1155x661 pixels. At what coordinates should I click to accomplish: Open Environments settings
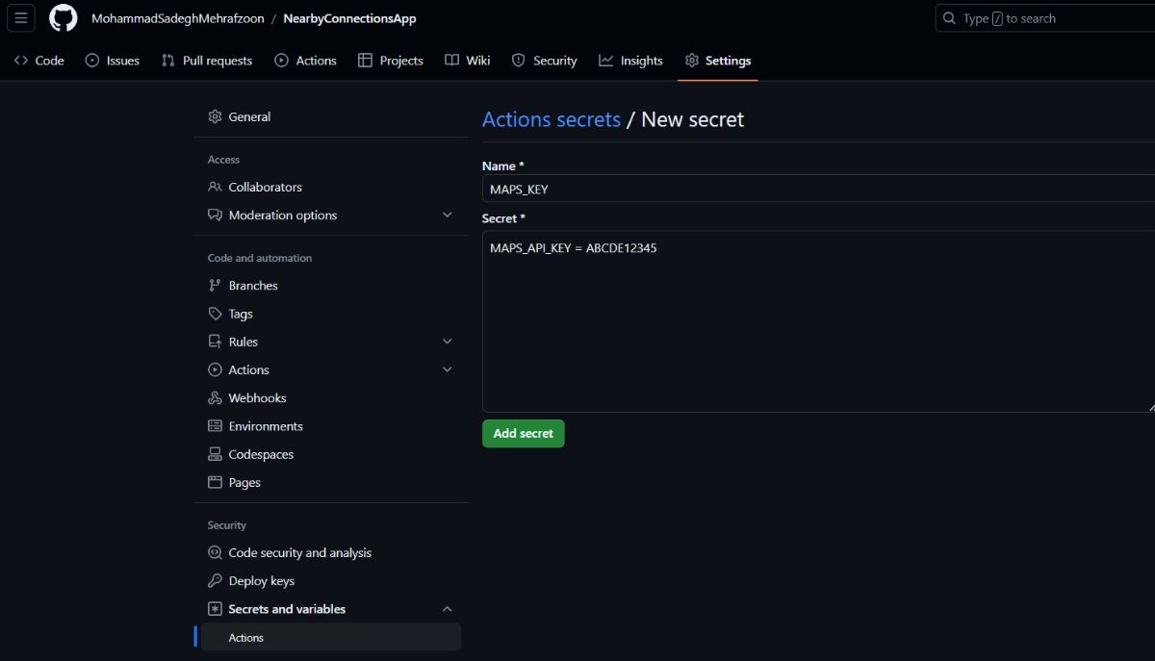tap(331, 426)
